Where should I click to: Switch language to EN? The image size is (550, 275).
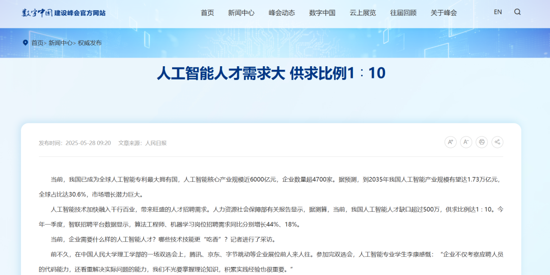click(498, 12)
